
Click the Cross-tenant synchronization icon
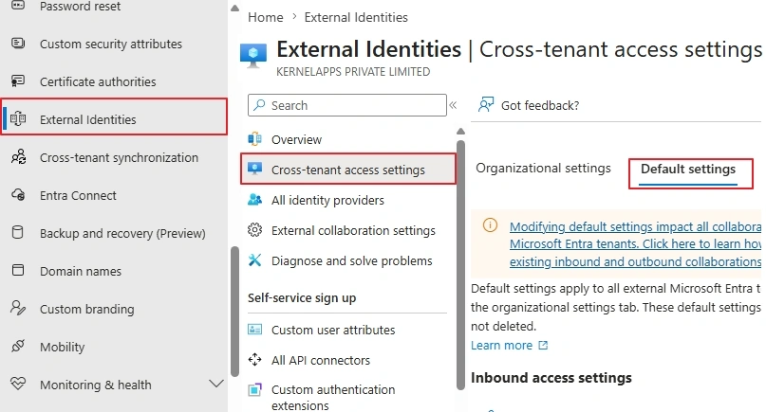pyautogui.click(x=19, y=157)
